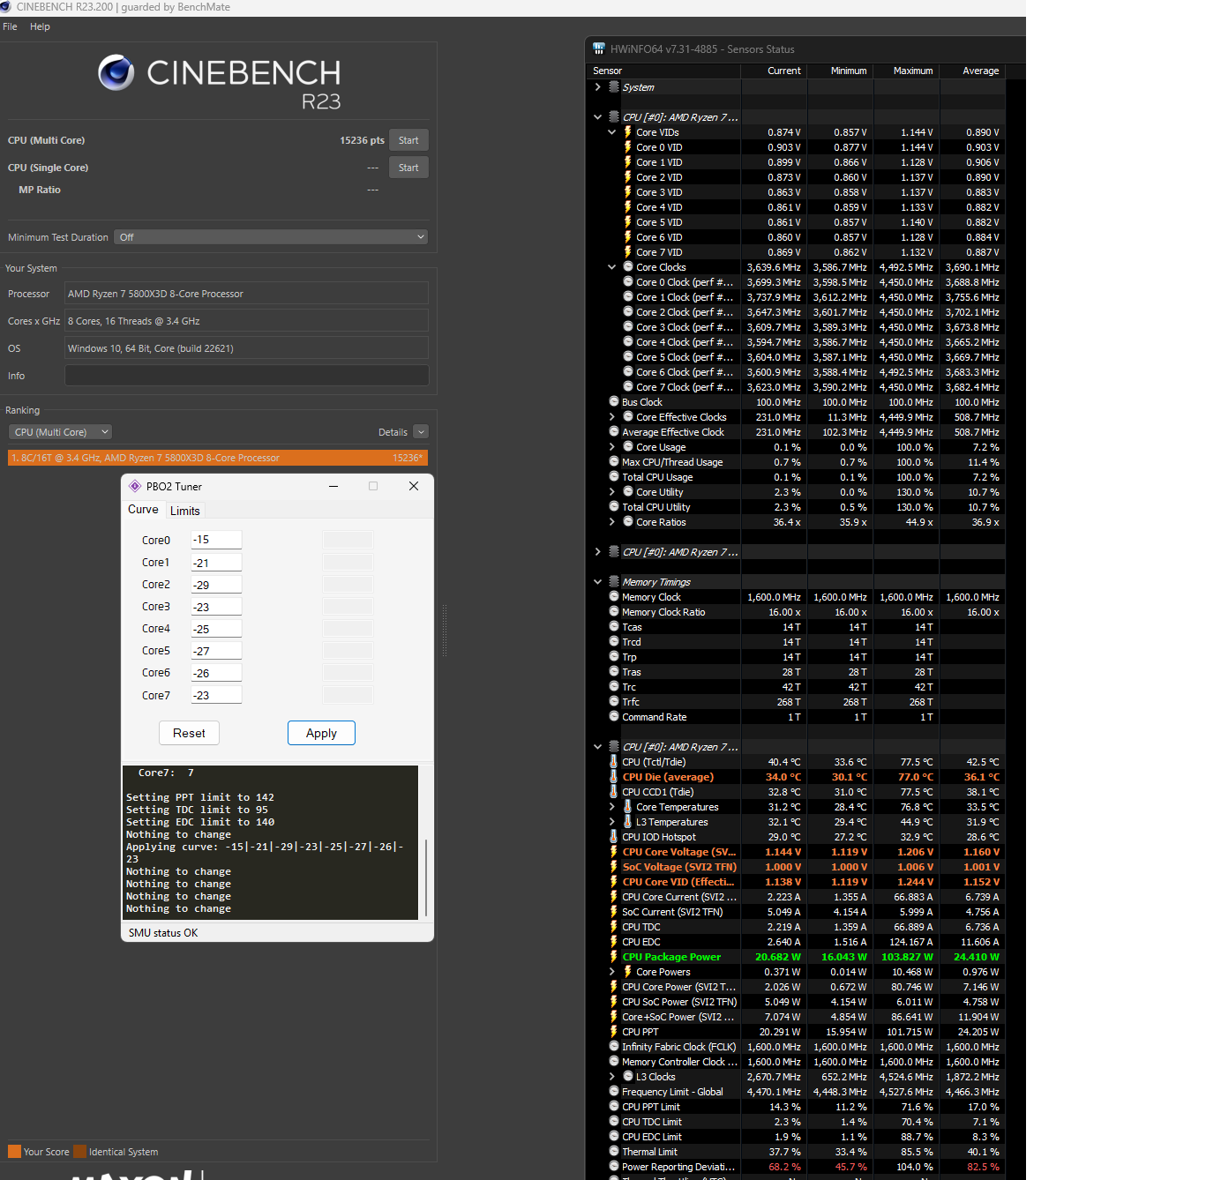Screen dimensions: 1221x1180
Task: Open the Details dropdown arrow in Ranking
Action: [x=421, y=432]
